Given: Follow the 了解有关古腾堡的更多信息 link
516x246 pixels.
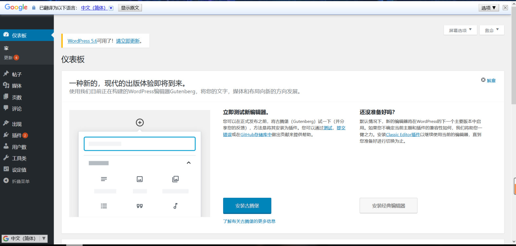Looking at the screenshot, I should click(x=249, y=221).
